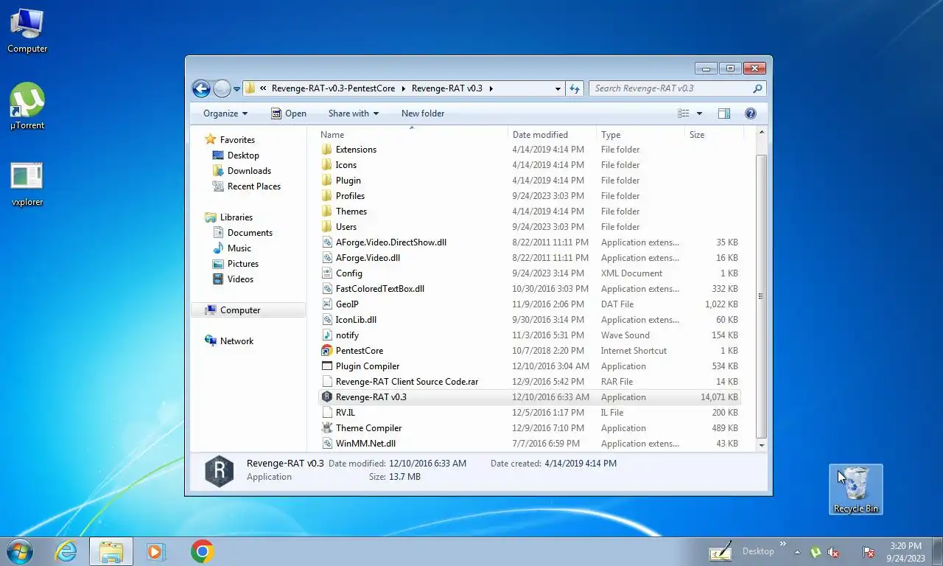Open the change view options arrow
Viewport: 943px width, 566px height.
(699, 113)
